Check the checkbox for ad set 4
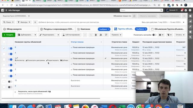This screenshot has width=193, height=108. pos(4,54)
